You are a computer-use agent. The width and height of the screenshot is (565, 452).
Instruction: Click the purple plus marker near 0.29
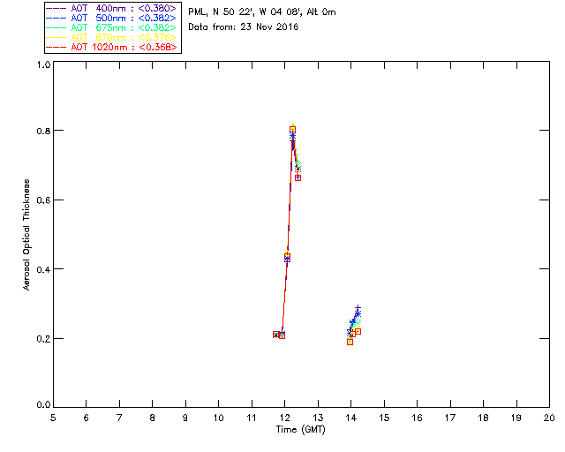(x=358, y=308)
